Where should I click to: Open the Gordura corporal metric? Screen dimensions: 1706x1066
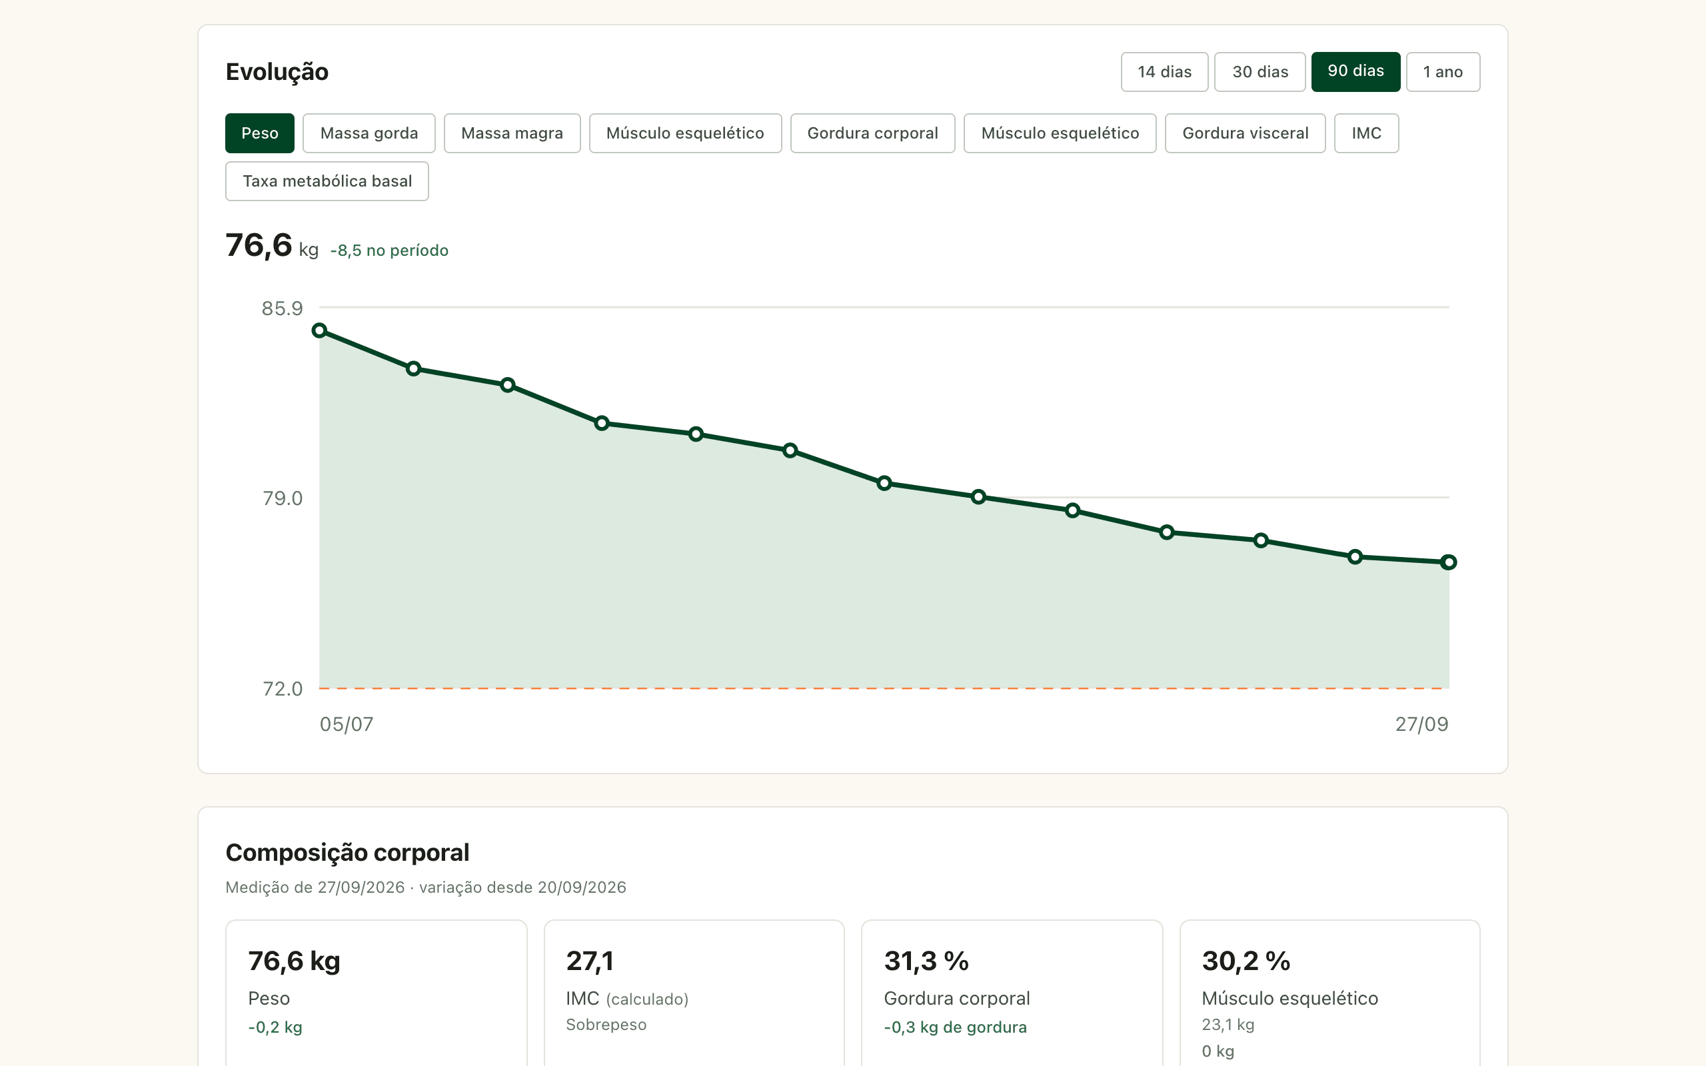tap(872, 133)
